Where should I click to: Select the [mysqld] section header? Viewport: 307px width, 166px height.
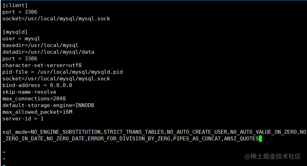coord(15,32)
